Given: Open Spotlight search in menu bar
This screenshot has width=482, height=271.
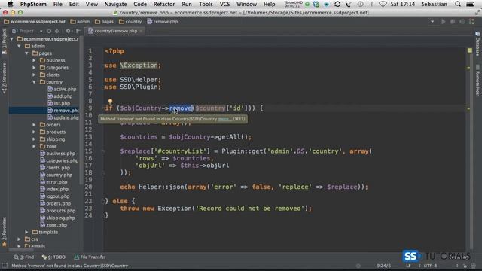Looking at the screenshot, I should tap(458, 4).
